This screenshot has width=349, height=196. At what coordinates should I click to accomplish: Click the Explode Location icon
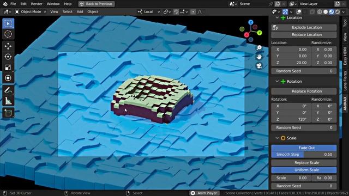coord(275,28)
